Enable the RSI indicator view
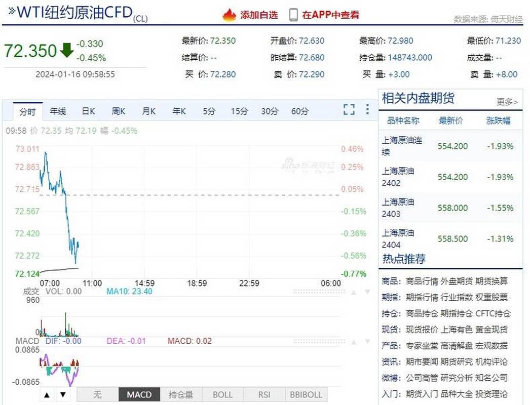This screenshot has height=405, width=530. point(263,394)
